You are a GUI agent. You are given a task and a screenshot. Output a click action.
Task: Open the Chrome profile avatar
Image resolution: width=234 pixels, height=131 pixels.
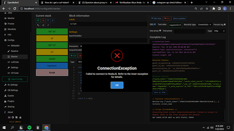225,9
